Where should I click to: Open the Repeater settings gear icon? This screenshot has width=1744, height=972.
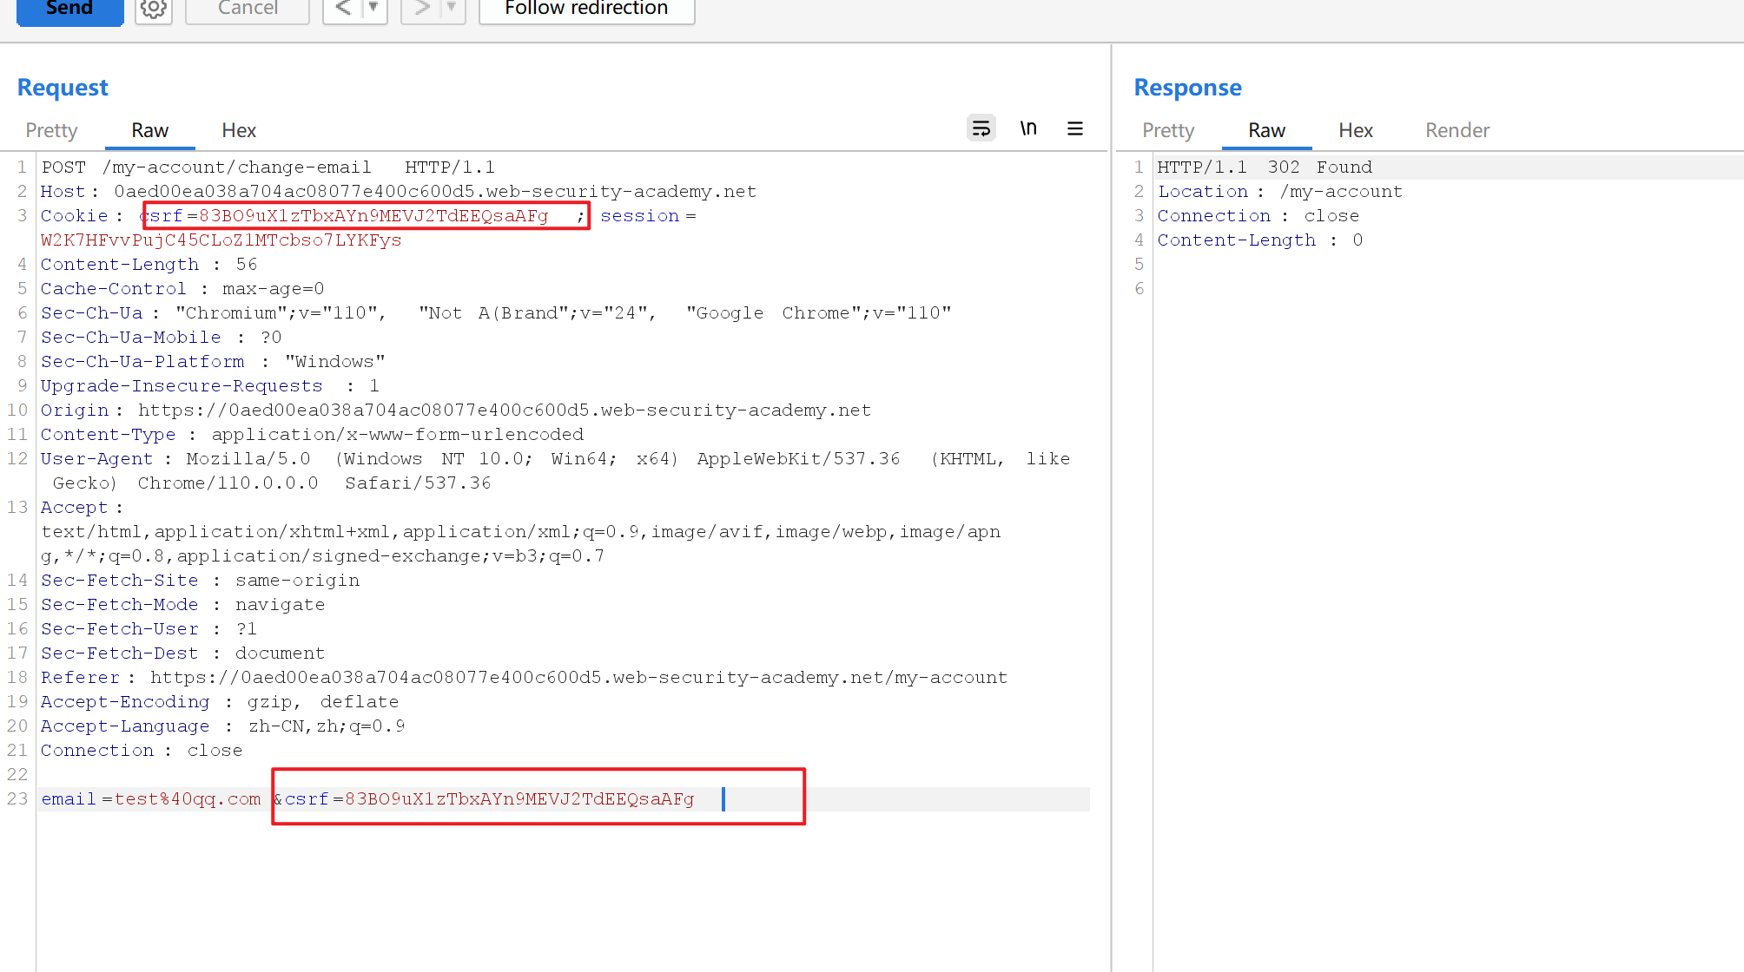tap(153, 8)
